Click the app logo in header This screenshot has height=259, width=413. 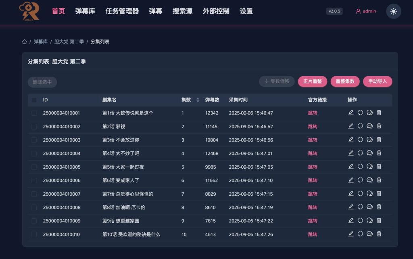coord(29,11)
